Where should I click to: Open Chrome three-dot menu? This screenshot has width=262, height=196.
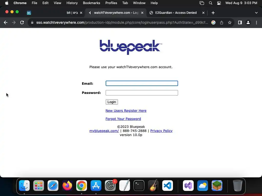point(256,22)
